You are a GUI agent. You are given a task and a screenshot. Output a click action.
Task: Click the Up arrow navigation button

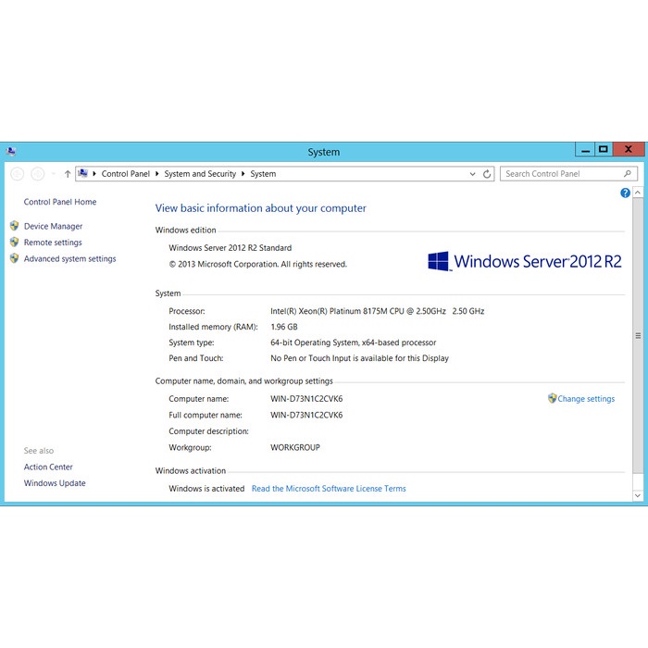tap(68, 174)
